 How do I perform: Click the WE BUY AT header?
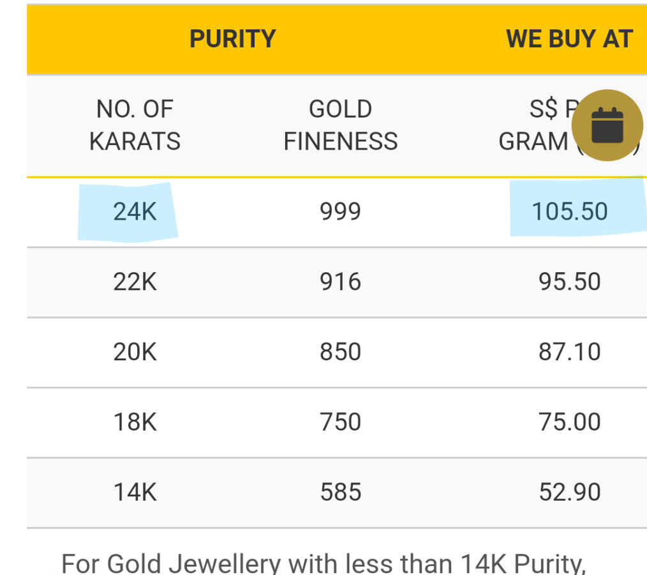pyautogui.click(x=569, y=40)
